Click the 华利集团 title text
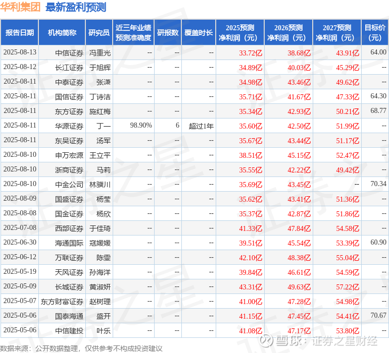This screenshot has height=353, width=389. [20, 7]
